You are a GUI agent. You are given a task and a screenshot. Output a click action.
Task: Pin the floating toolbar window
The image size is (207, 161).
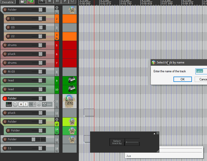point(154,133)
